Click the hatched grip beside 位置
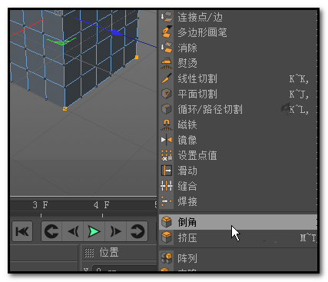 point(89,253)
